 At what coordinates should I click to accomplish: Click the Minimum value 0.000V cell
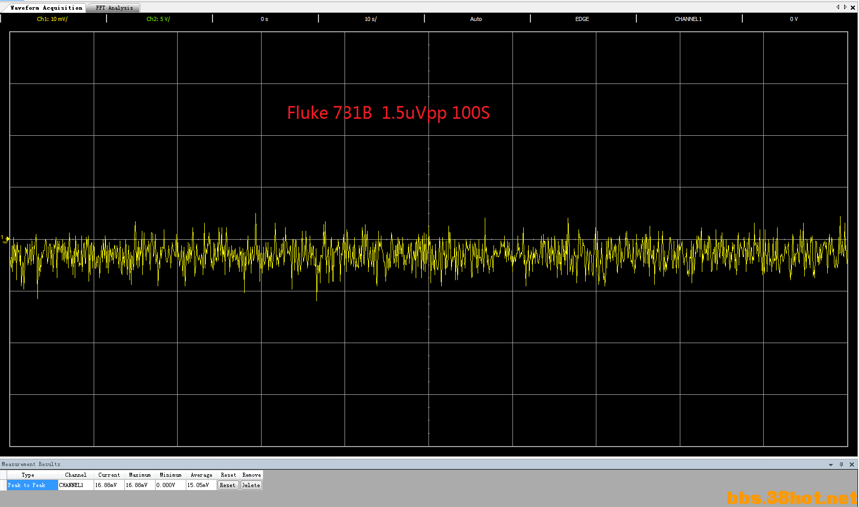pos(170,485)
